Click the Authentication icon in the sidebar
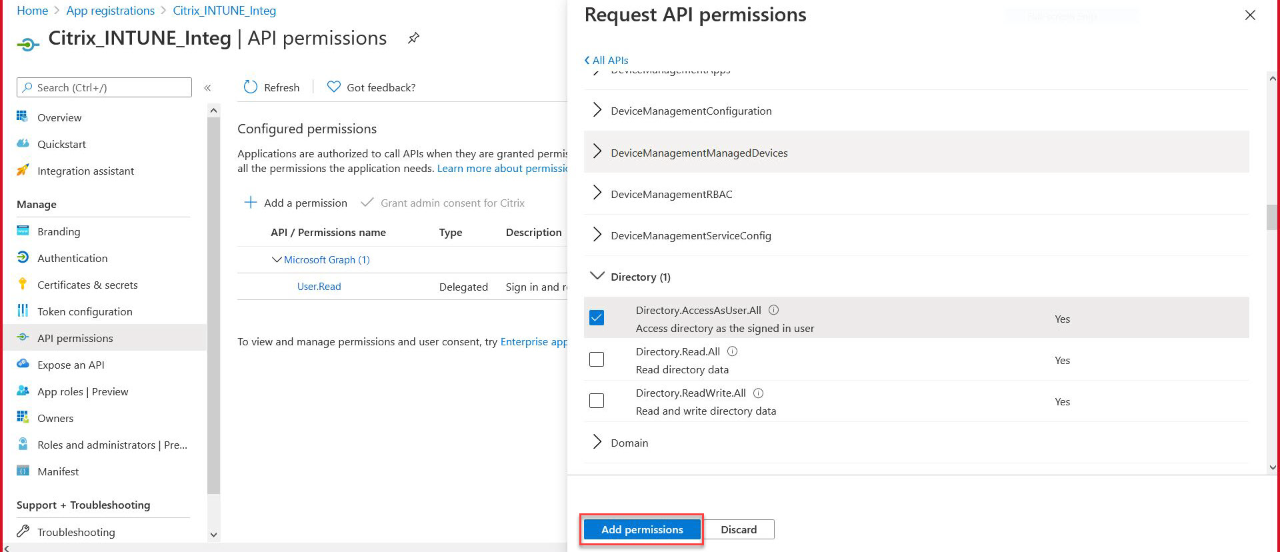The width and height of the screenshot is (1280, 552). pos(23,257)
